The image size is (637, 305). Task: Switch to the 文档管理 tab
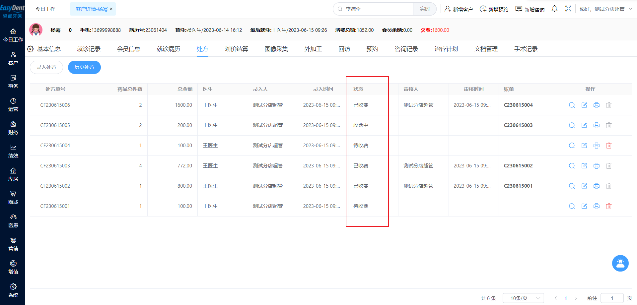coord(486,49)
